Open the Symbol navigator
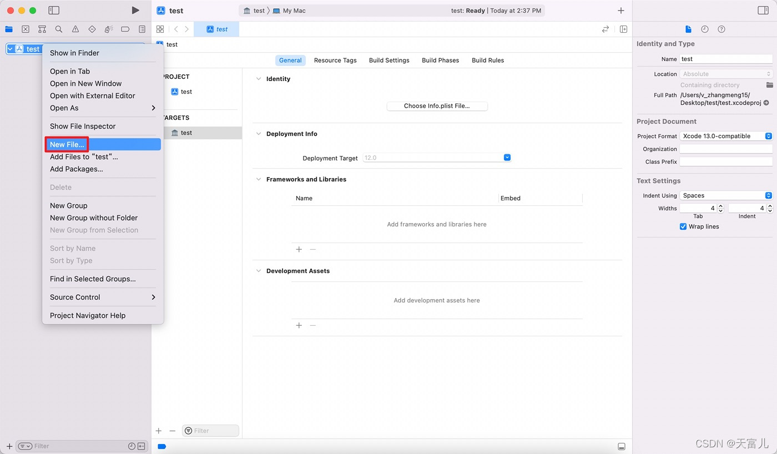Image resolution: width=777 pixels, height=454 pixels. pyautogui.click(x=42, y=29)
